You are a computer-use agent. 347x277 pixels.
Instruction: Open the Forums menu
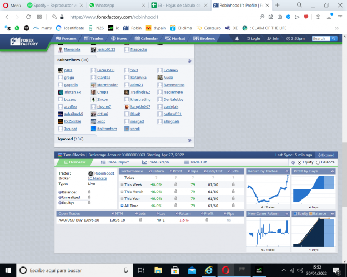pos(66,38)
